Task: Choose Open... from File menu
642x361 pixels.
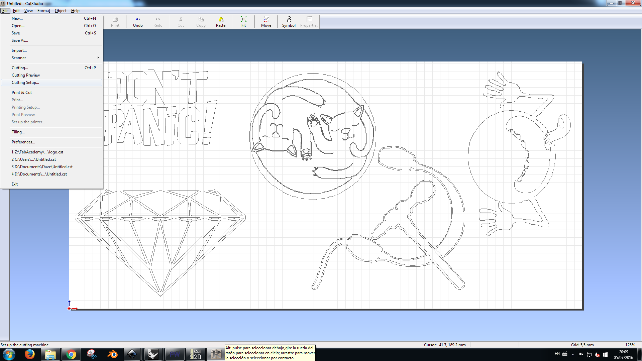Action: click(51, 26)
